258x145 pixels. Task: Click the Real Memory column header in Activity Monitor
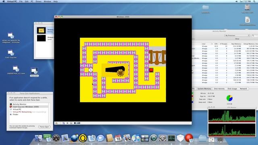coord(236,44)
